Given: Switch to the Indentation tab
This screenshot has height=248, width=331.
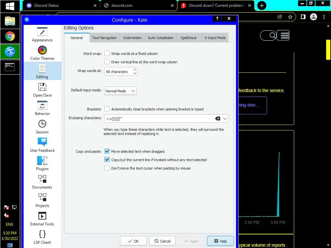Looking at the screenshot, I should (132, 38).
